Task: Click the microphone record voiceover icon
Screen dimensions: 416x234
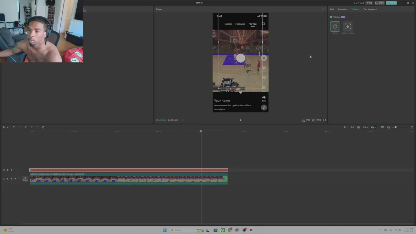Action: coord(344,127)
